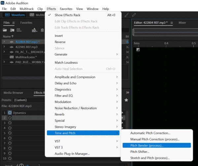Expand the 422985 REF.mp3 file row
Screen dimensions: 198x166
(x=4, y=47)
